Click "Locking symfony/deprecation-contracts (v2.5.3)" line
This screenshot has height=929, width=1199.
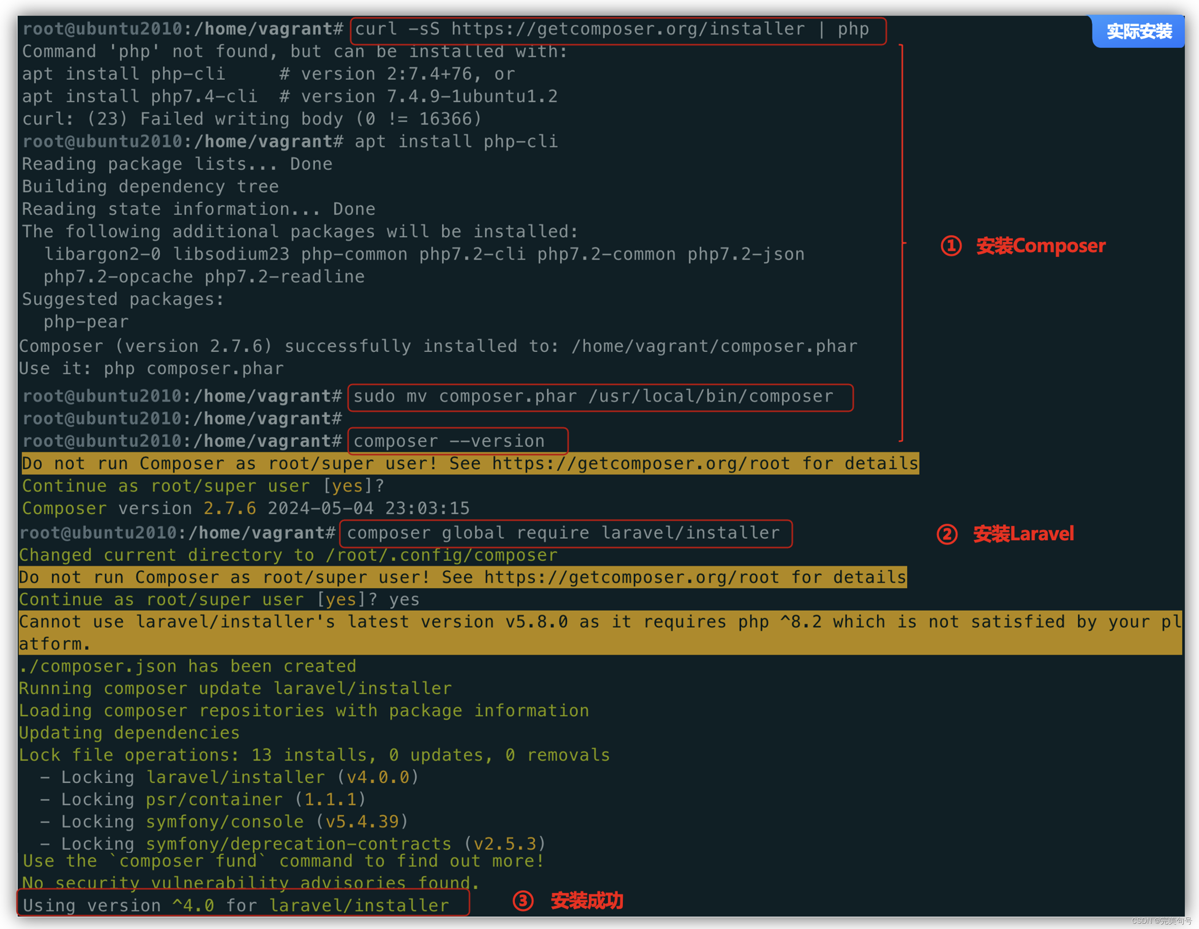point(293,844)
